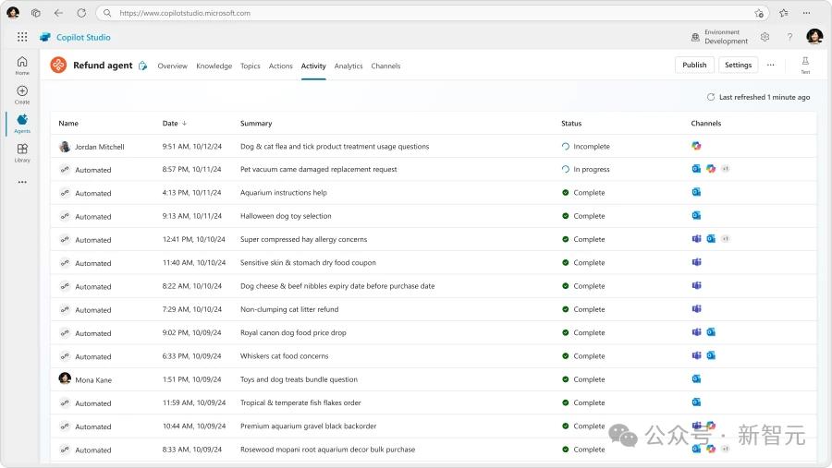This screenshot has height=468, width=832.
Task: Click the Copilot Studio logo
Action: 45,37
